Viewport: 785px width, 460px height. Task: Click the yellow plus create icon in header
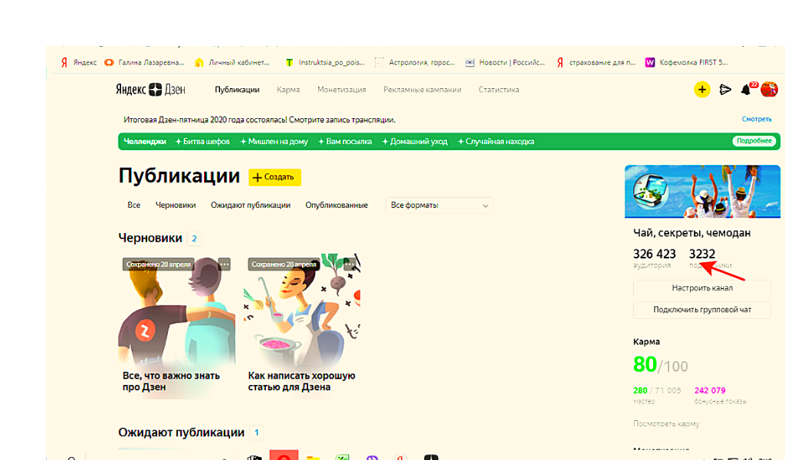click(702, 90)
